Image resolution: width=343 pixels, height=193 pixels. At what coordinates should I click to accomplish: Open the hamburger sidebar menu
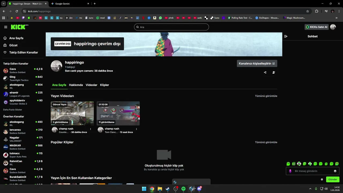[x=6, y=27]
